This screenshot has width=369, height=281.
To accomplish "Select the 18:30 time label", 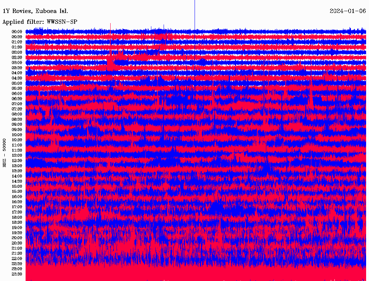I will (17, 222).
